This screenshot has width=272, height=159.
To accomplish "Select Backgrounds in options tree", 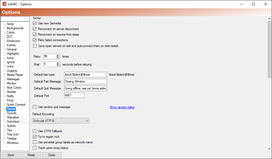I will (15, 28).
